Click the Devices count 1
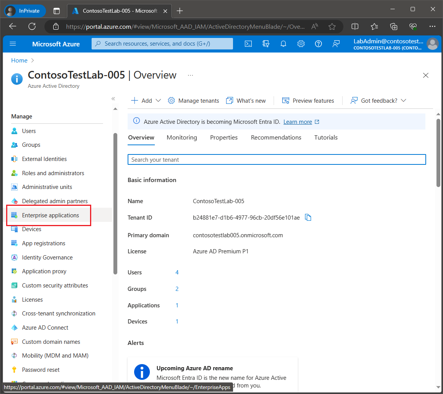The image size is (443, 394). click(x=177, y=321)
